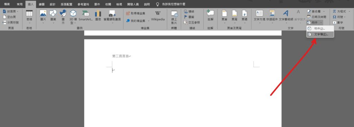Insert Date and Time (日期及時間)

coord(317,17)
